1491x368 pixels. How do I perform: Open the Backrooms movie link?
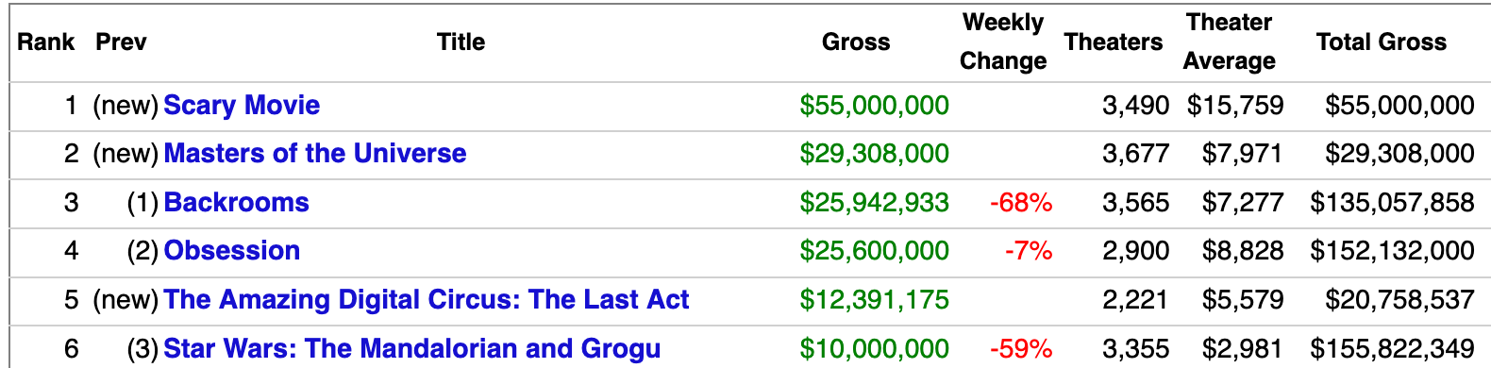click(x=236, y=202)
